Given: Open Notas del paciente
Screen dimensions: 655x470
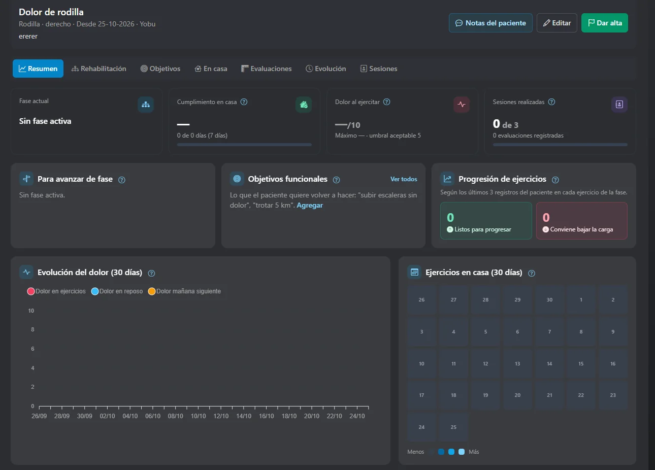Looking at the screenshot, I should 490,23.
